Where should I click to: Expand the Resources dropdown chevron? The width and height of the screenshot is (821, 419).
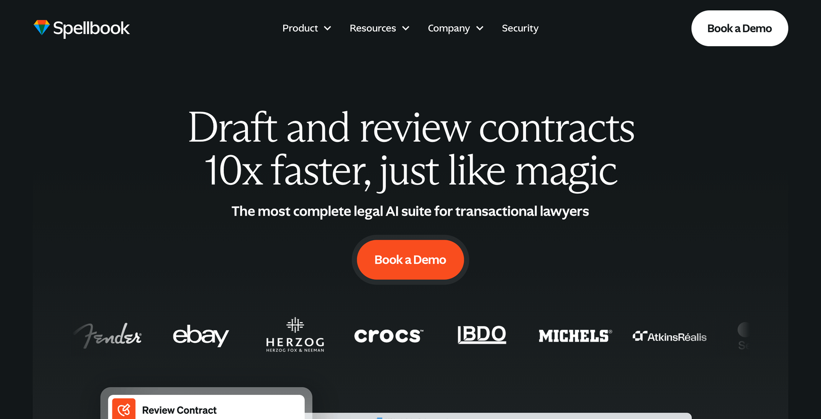405,28
